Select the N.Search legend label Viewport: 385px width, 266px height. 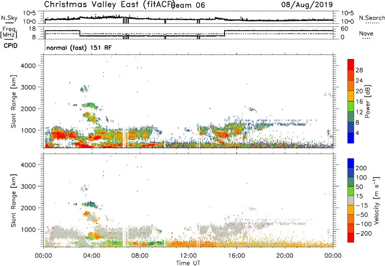pos(372,18)
